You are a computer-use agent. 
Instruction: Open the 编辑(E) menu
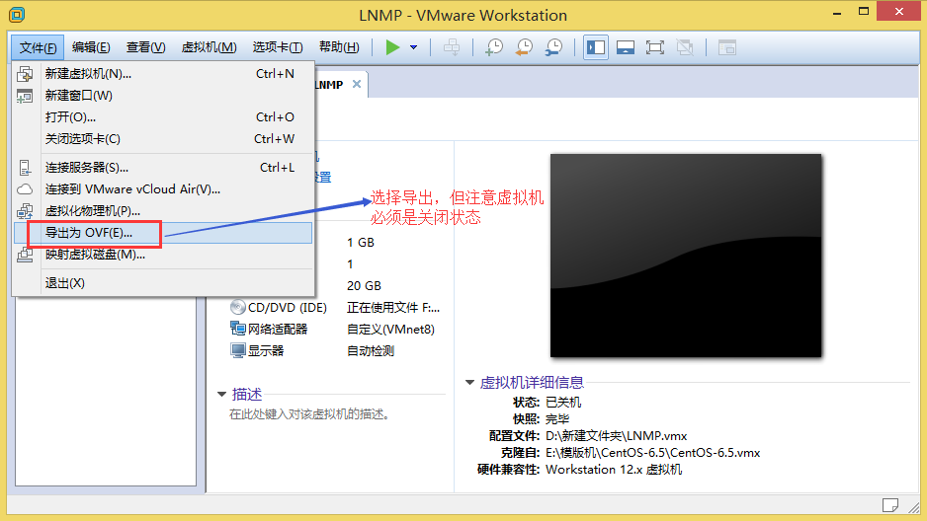[91, 47]
